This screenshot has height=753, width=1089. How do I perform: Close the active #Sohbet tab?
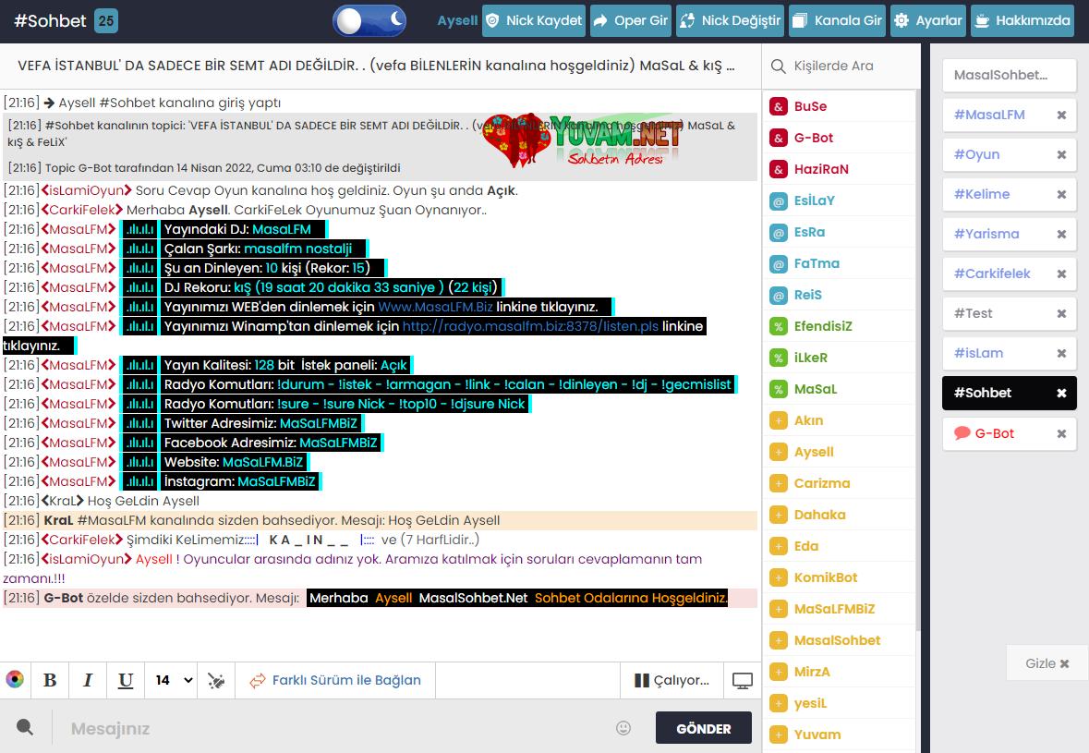coord(1061,394)
